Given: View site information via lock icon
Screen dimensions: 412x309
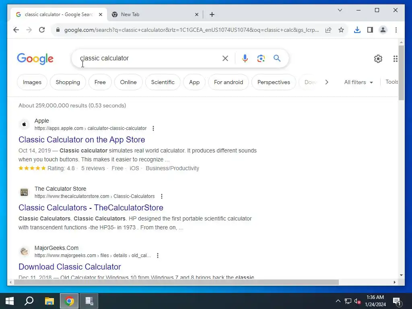Looking at the screenshot, I should pos(58,30).
